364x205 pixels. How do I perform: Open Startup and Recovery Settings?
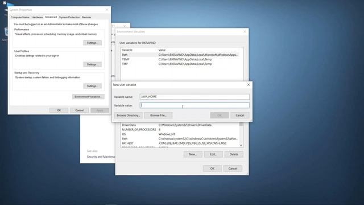coord(92,86)
